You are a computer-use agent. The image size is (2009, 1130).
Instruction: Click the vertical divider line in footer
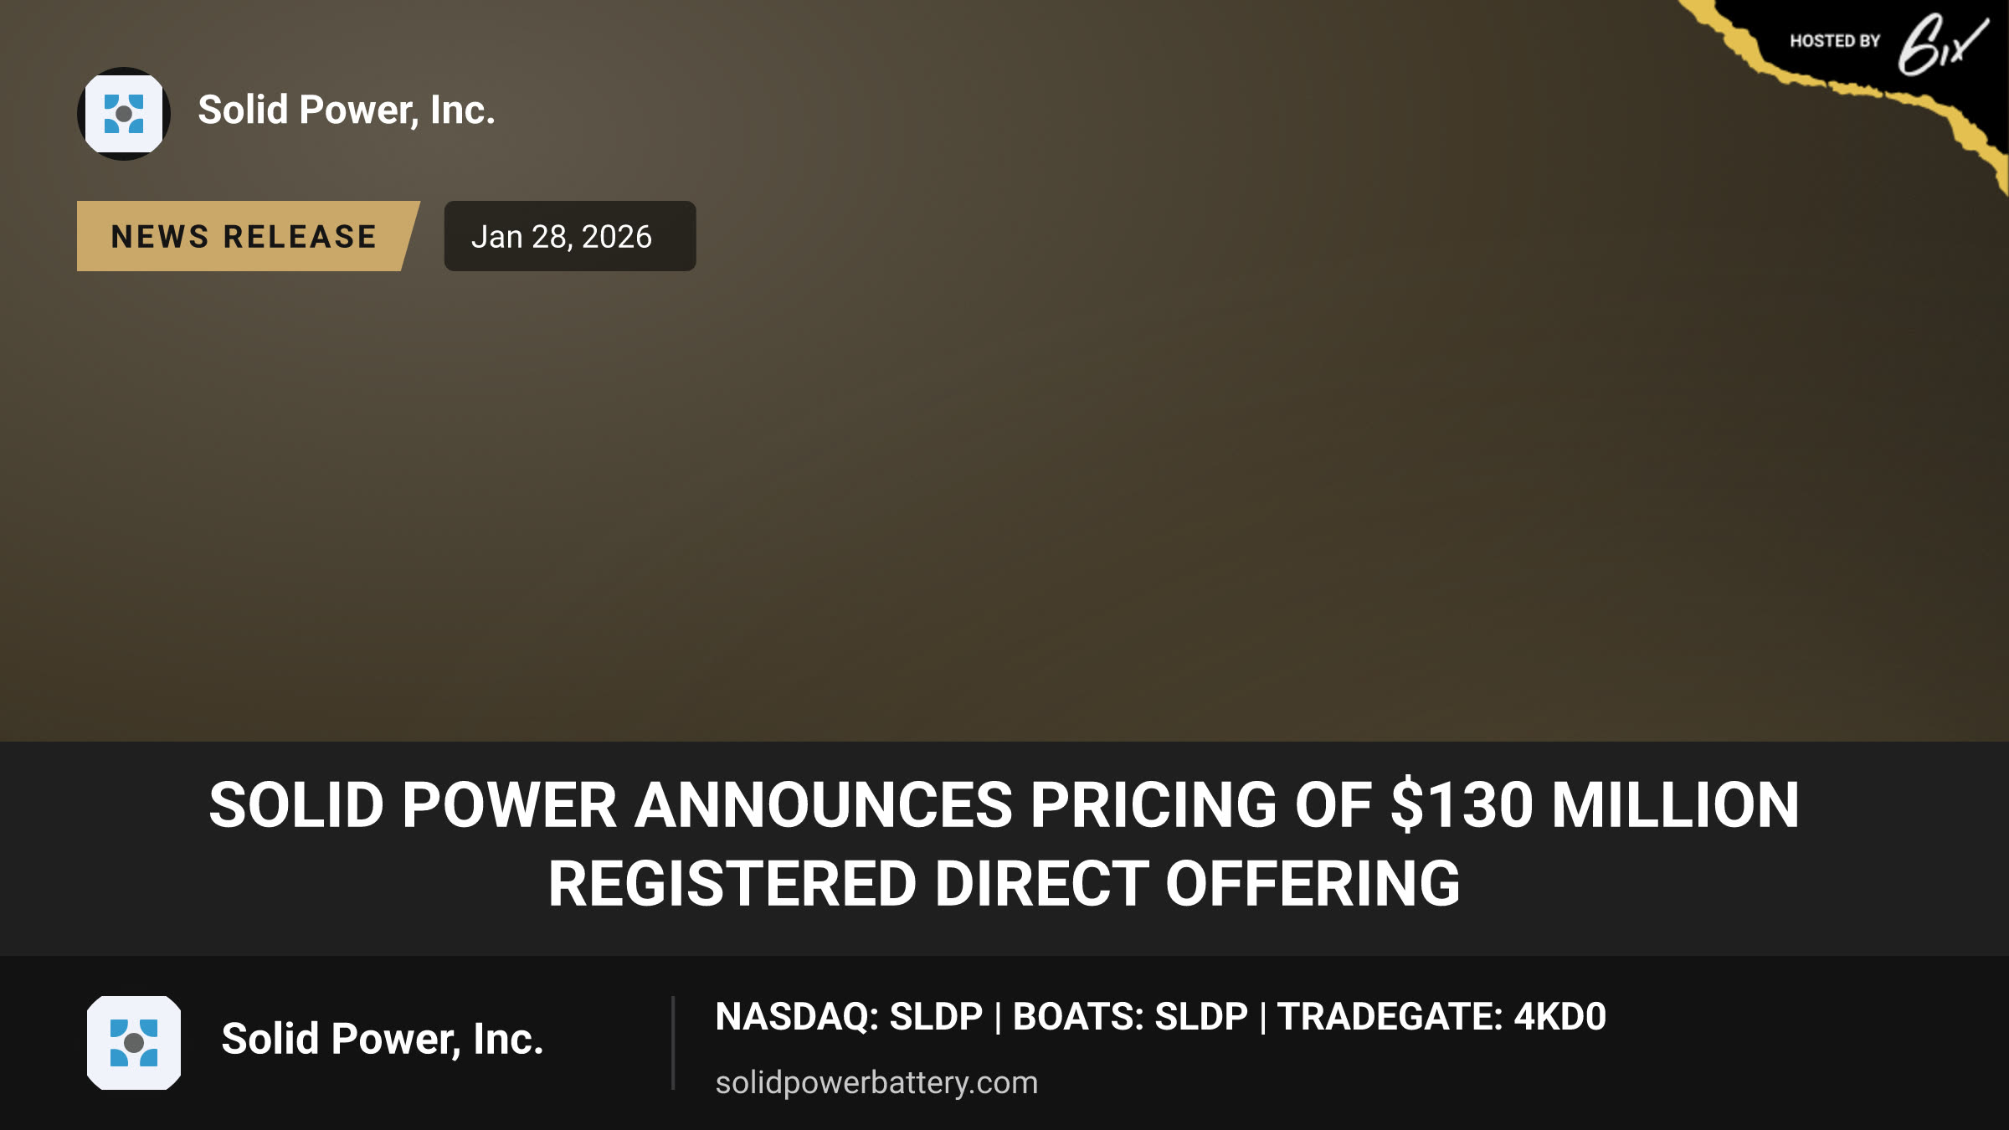click(x=673, y=1043)
